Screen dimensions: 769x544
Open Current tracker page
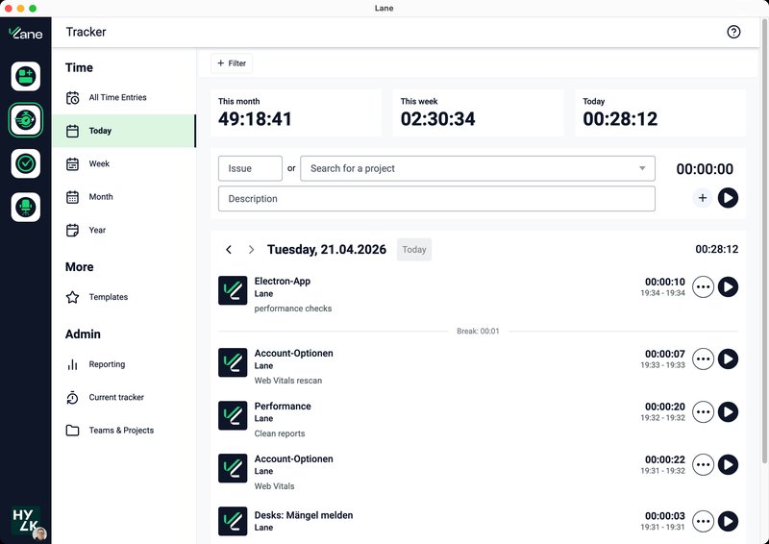(x=124, y=397)
